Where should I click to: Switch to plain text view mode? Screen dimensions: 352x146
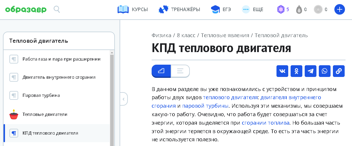tap(180, 71)
